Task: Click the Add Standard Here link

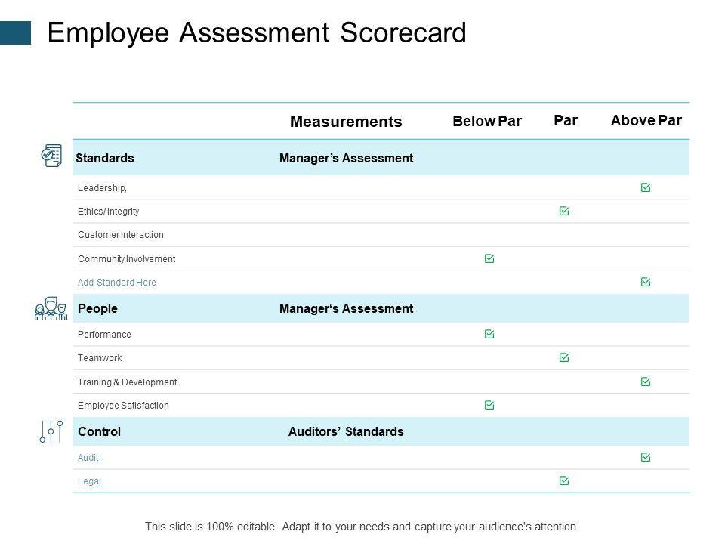Action: [x=117, y=283]
